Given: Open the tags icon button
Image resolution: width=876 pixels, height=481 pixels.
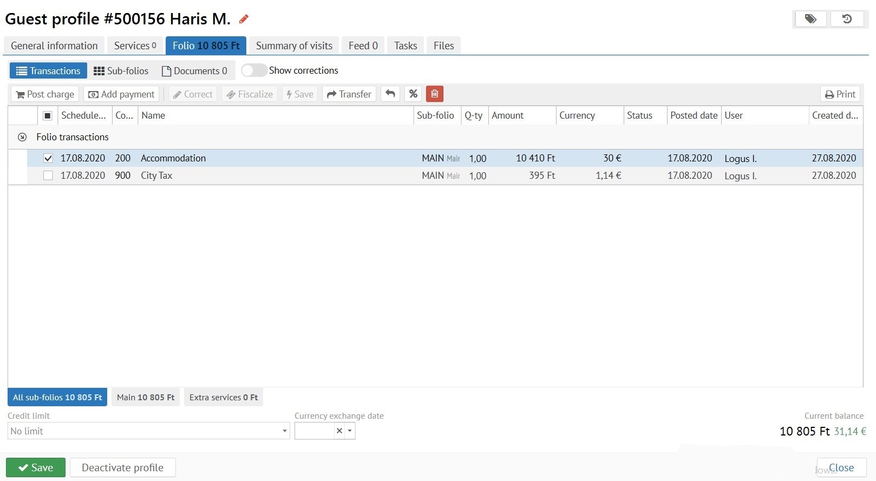Looking at the screenshot, I should tap(810, 19).
